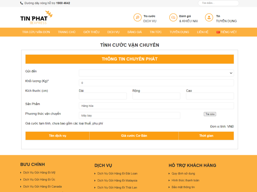Click the BƯU CHÍNH footer heading
The image size is (257, 192).
(x=32, y=164)
